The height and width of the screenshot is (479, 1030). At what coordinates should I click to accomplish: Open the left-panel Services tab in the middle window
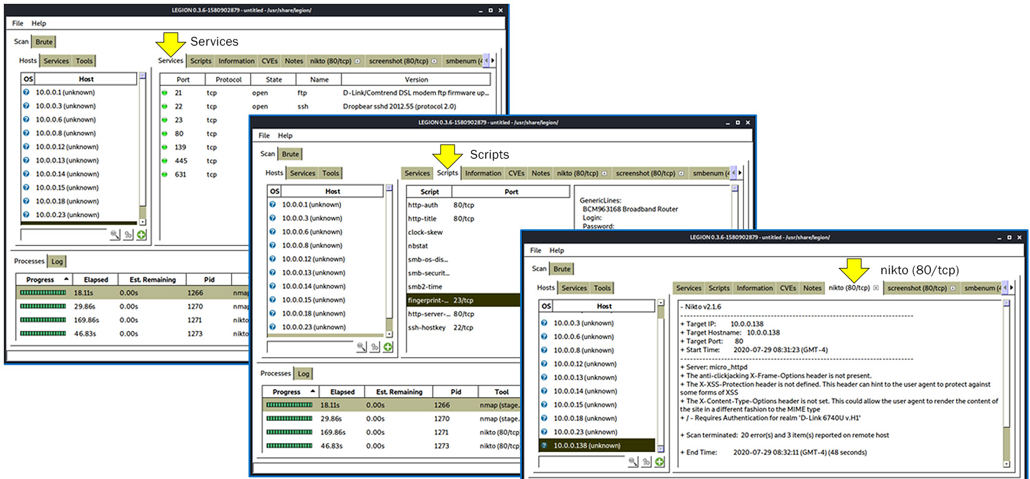pos(303,174)
